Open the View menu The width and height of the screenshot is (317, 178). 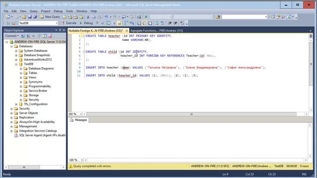[23, 11]
